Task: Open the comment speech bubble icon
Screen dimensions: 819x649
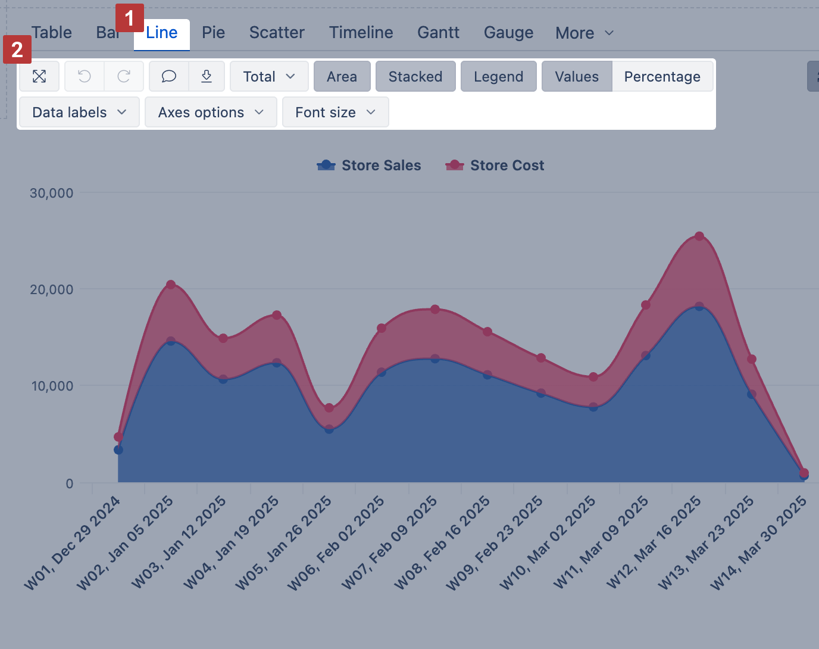Action: click(169, 76)
